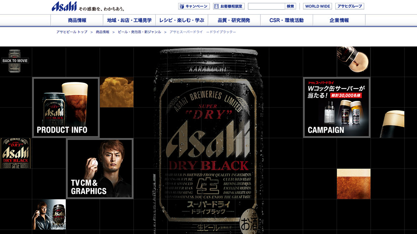Click the tilted beer glass tile at top right
Image resolution: width=417 pixels, height=234 pixels.
pos(353,60)
